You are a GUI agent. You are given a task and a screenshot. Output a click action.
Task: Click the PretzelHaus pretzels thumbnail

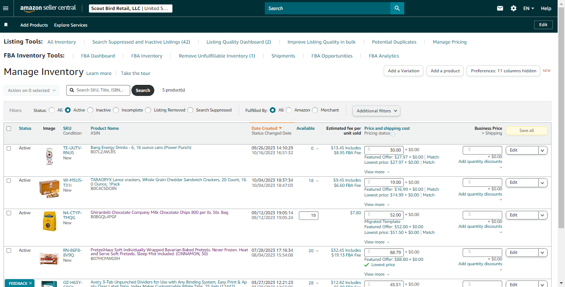tap(49, 258)
